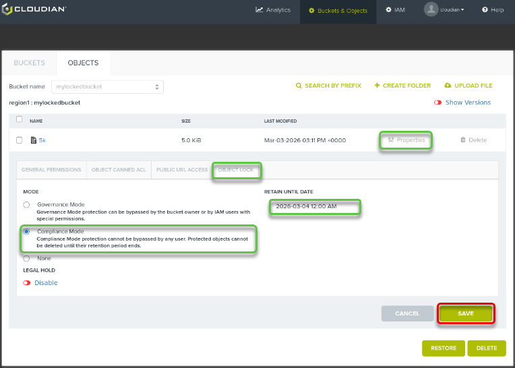Click the Help question mark icon

(x=485, y=10)
